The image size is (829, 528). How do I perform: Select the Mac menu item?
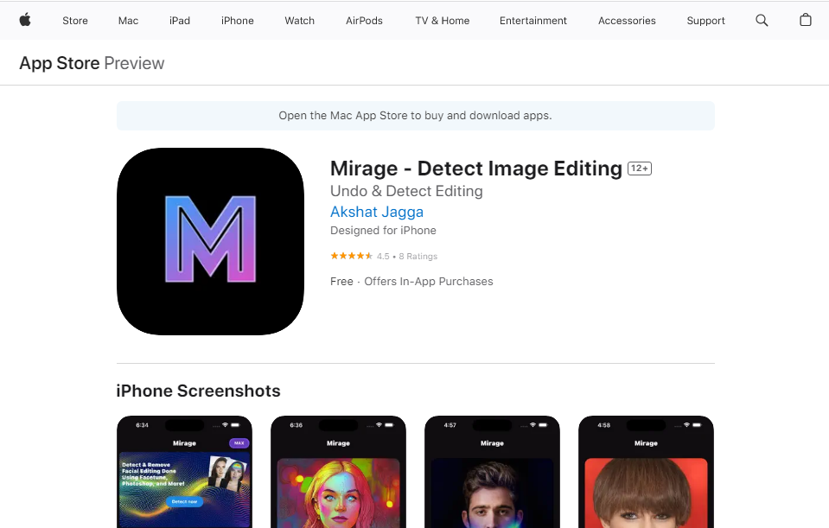(128, 21)
